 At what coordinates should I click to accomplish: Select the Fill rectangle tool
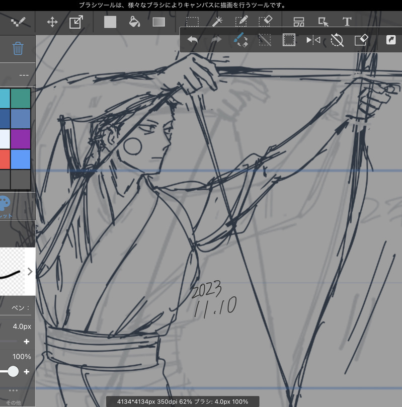click(110, 22)
